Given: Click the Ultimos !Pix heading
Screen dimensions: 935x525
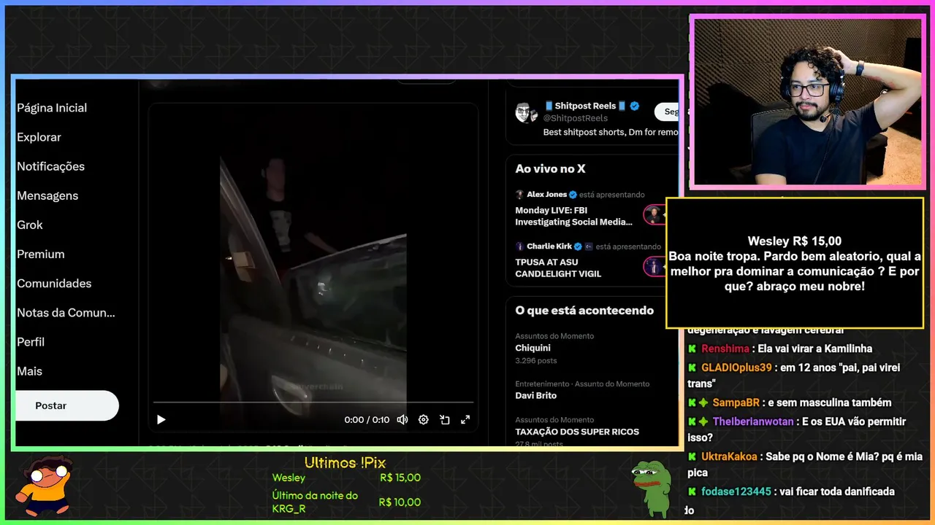Looking at the screenshot, I should (345, 463).
